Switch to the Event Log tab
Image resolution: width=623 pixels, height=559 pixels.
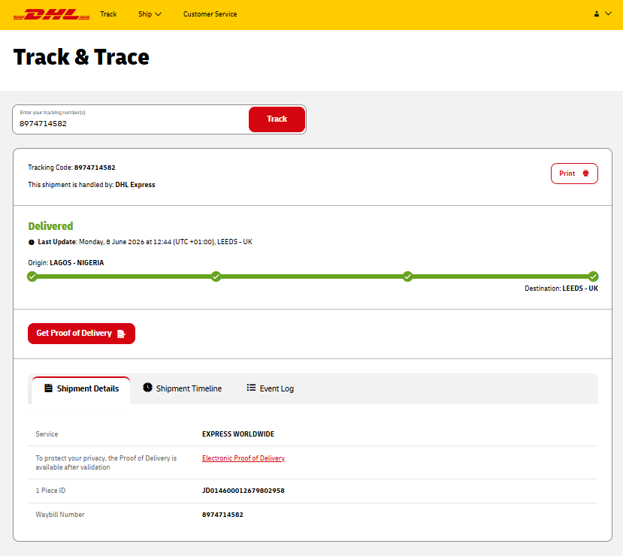pyautogui.click(x=271, y=388)
